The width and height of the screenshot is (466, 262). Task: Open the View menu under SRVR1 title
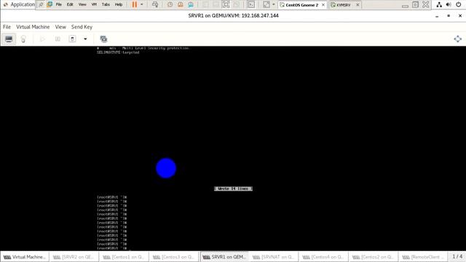pos(60,27)
